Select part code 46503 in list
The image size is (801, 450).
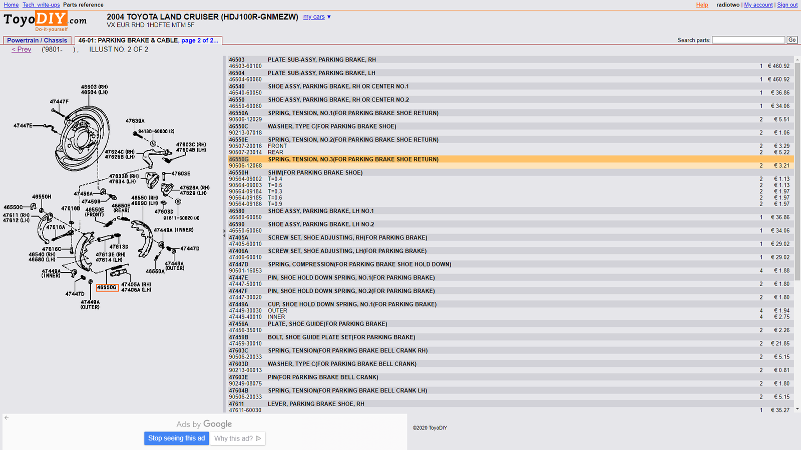pos(237,59)
